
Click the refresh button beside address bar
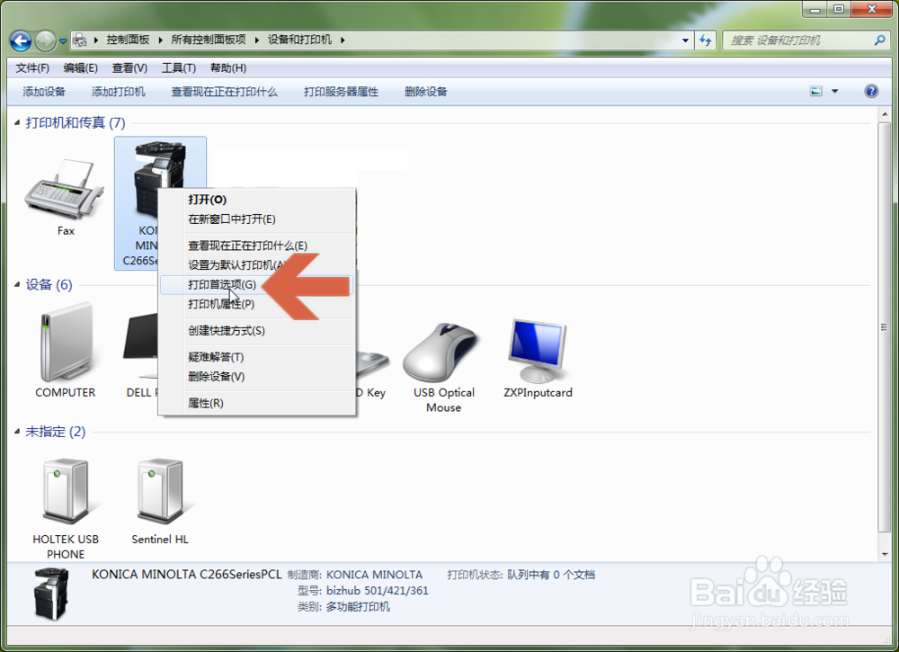[x=705, y=40]
